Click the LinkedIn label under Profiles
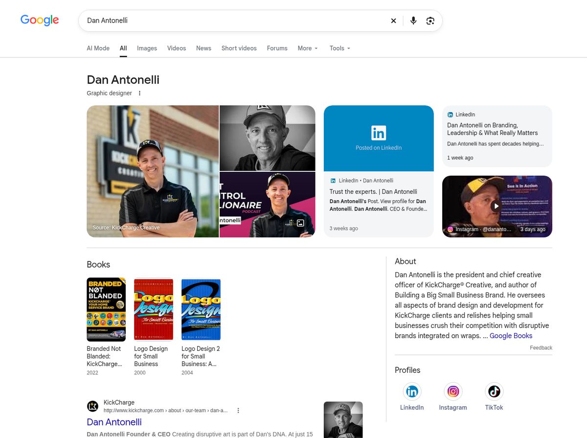The width and height of the screenshot is (587, 438). pos(412,408)
